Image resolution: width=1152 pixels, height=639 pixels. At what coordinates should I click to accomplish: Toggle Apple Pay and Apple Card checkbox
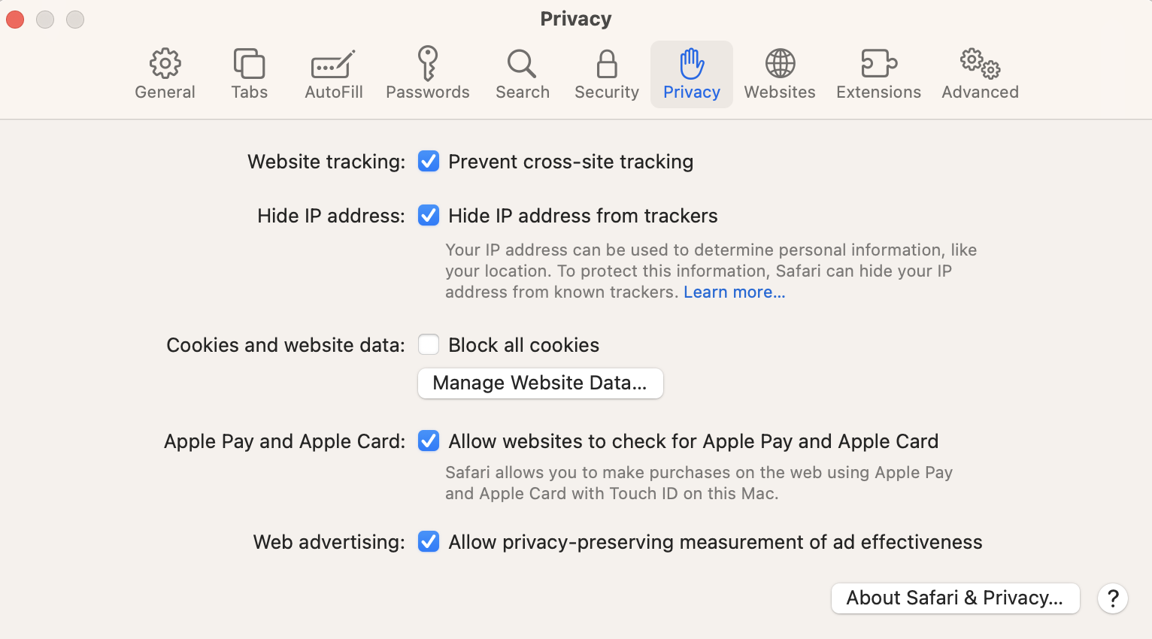(x=429, y=441)
